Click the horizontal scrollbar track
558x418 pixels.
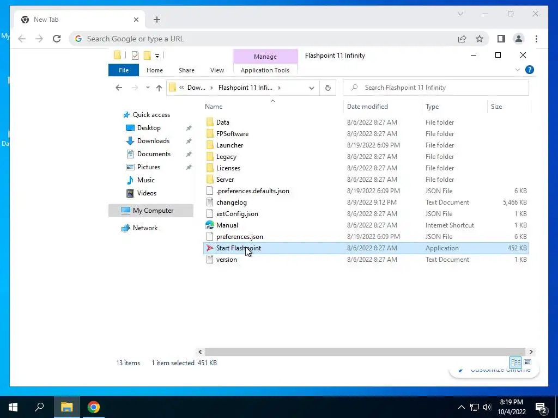(x=365, y=352)
